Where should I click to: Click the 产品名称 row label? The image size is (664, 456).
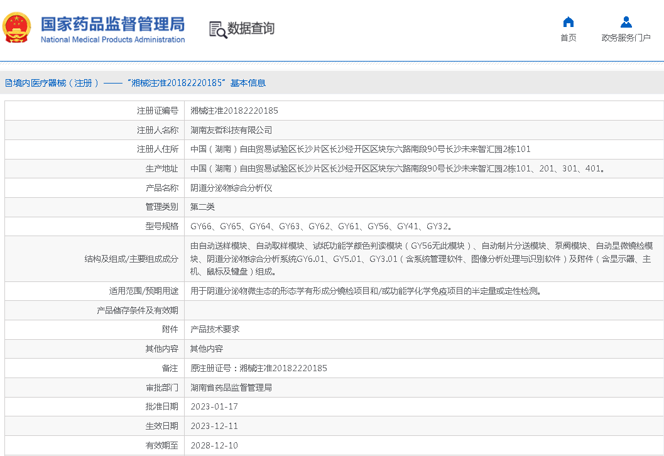162,188
